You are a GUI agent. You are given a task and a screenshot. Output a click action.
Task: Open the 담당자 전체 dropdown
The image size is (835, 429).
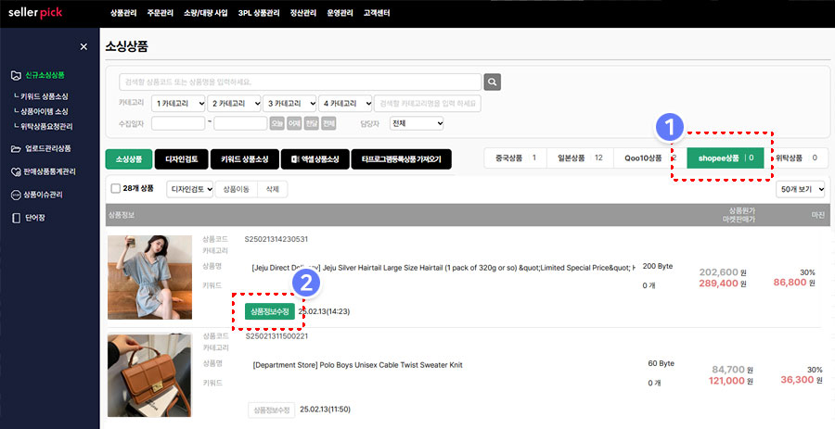pos(417,123)
